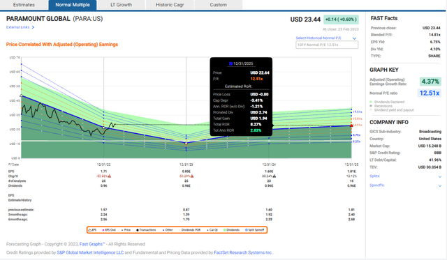Follow the FactSet Research Systems Inc. link
The width and height of the screenshot is (447, 260).
pyautogui.click(x=243, y=252)
